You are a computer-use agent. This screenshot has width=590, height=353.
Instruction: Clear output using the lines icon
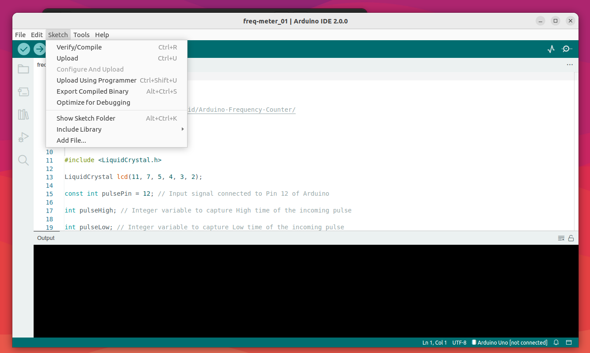tap(561, 238)
